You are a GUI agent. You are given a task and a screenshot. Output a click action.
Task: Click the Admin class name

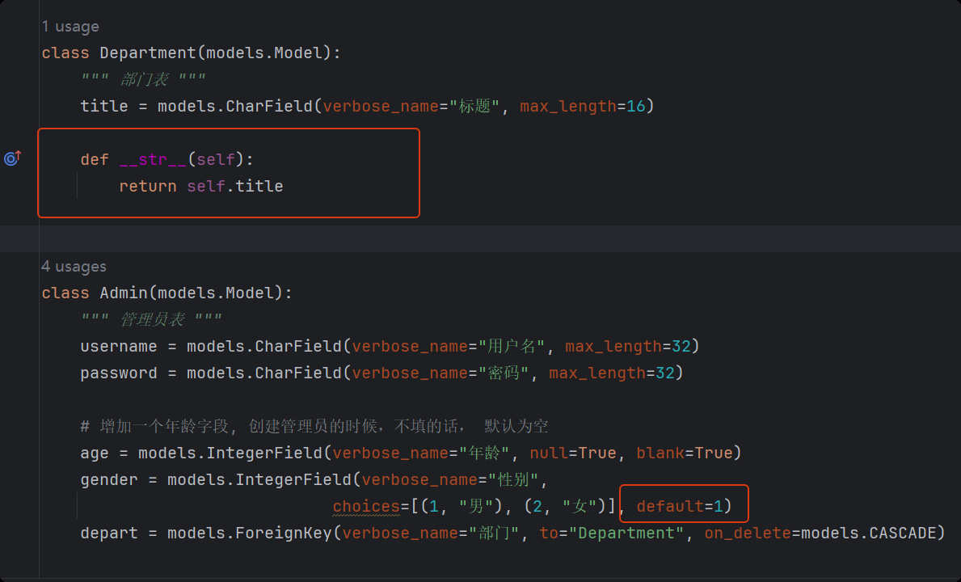tap(124, 293)
